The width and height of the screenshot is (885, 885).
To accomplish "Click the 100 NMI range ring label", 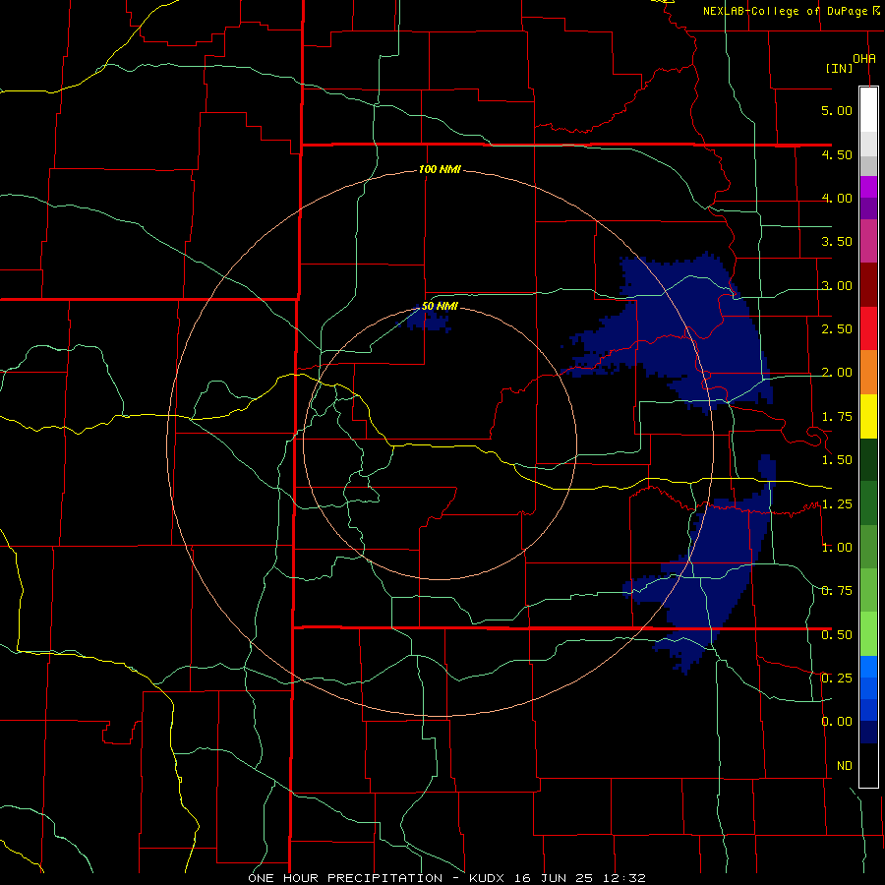I will (x=440, y=169).
